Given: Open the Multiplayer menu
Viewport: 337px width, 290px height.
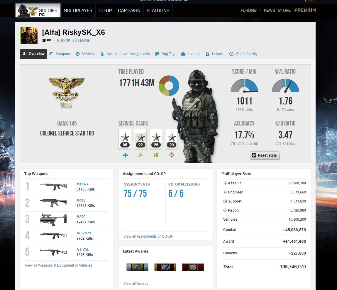Looking at the screenshot, I should (78, 10).
